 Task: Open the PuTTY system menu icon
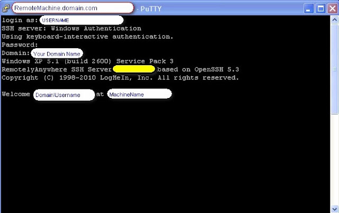tap(6, 8)
